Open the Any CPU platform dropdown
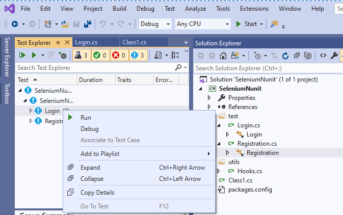The height and width of the screenshot is (215, 343). pos(202,24)
